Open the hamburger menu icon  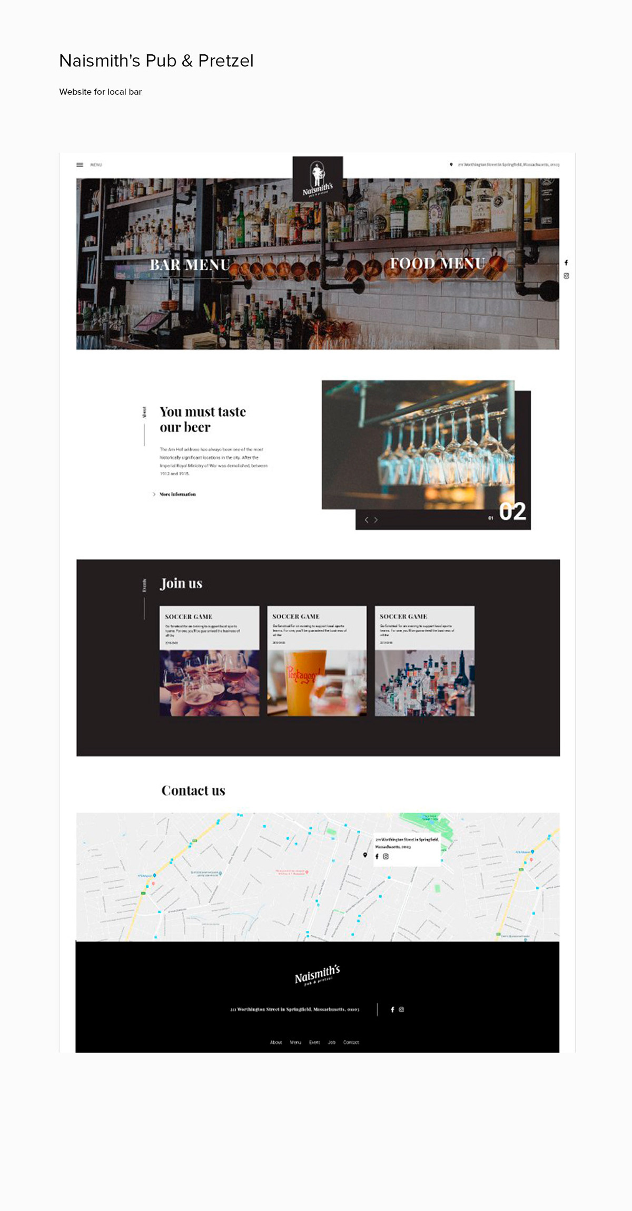80,164
